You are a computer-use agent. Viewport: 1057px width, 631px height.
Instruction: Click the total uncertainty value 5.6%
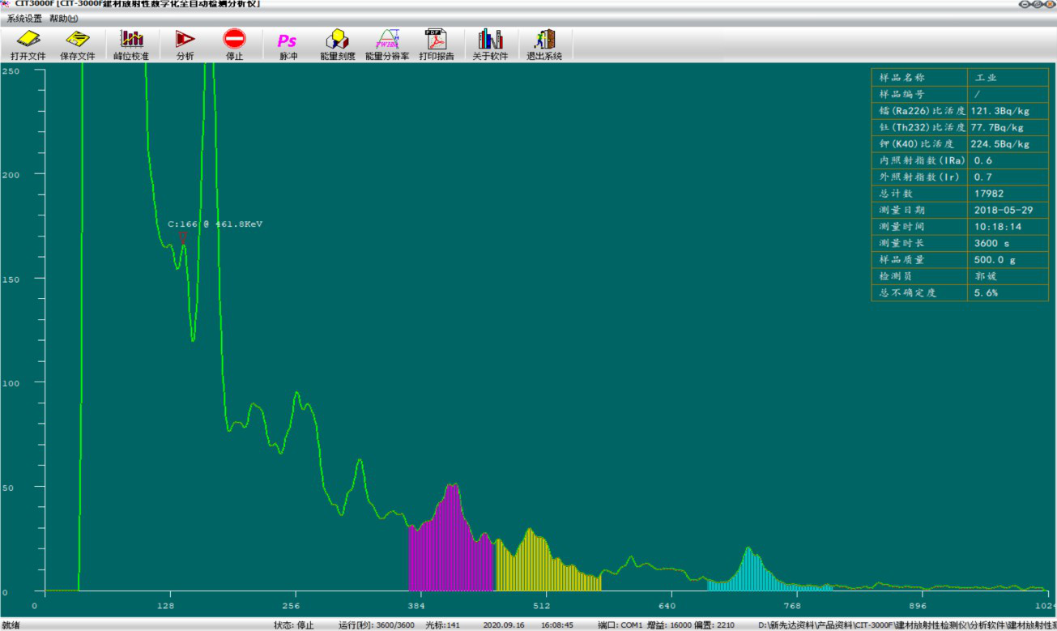pos(986,292)
